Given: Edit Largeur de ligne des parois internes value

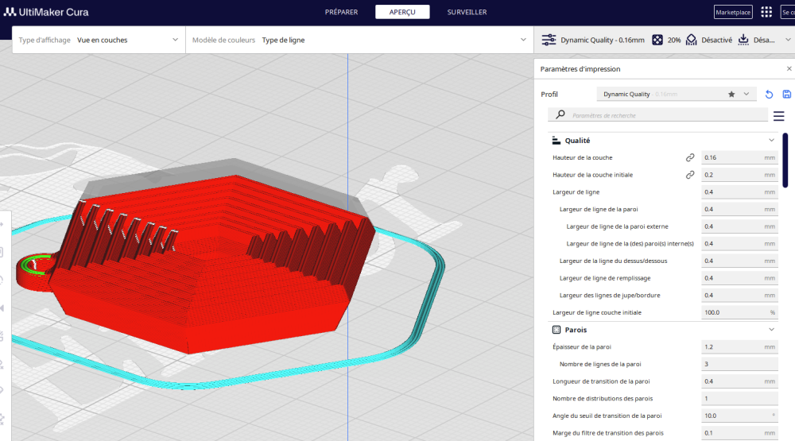Looking at the screenshot, I should click(x=739, y=244).
